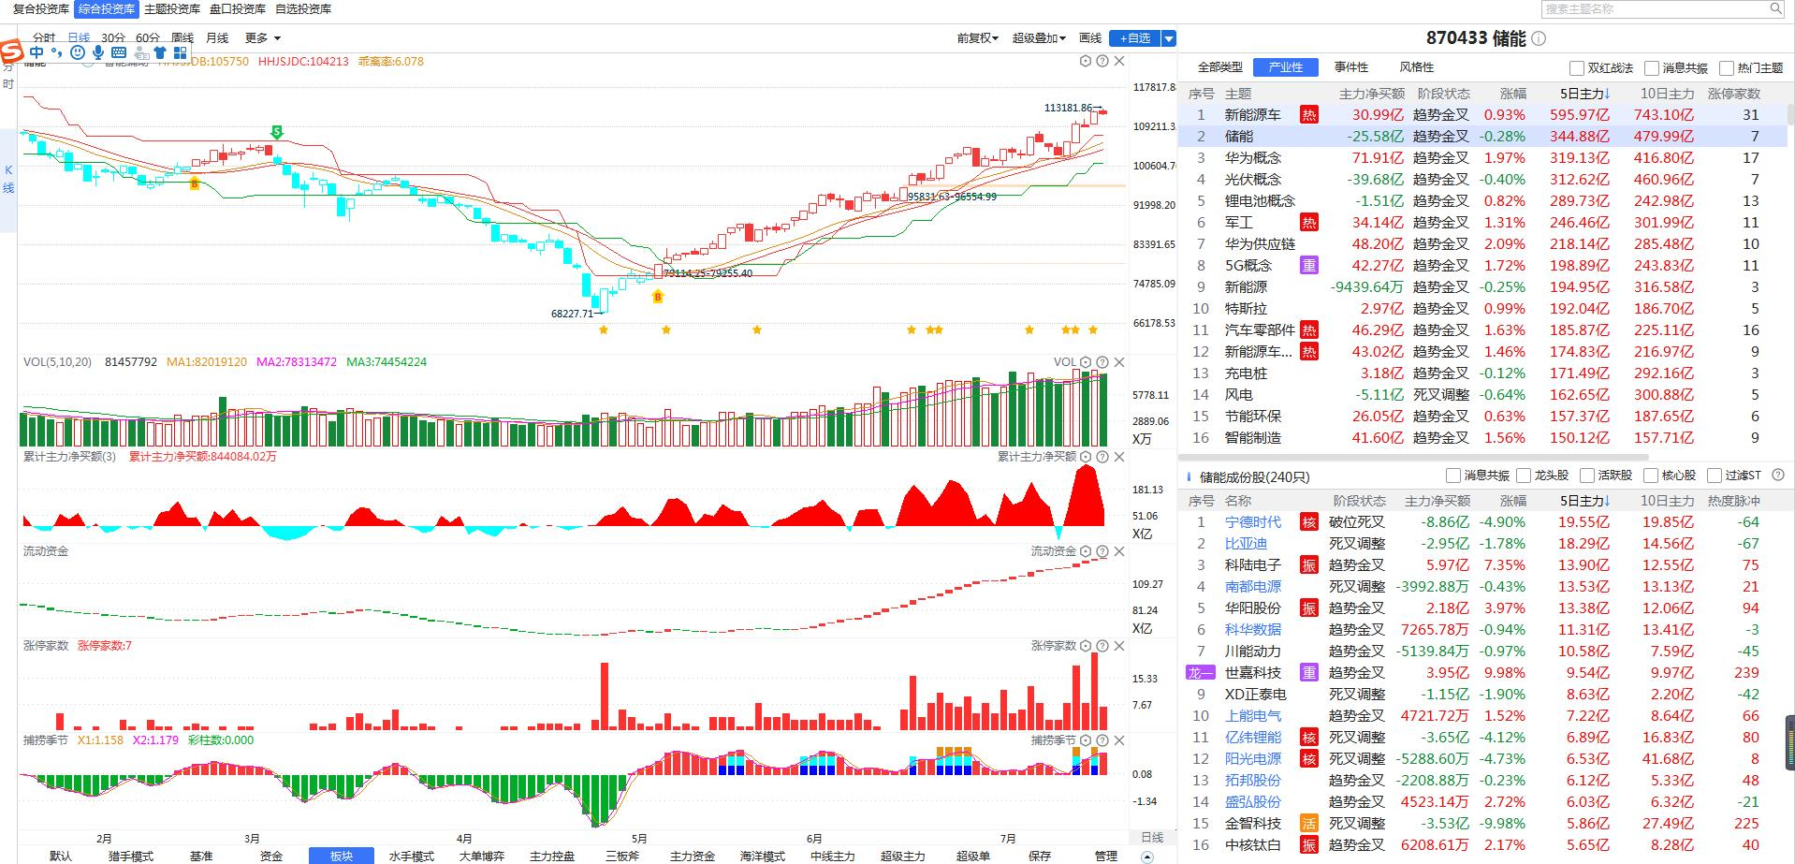Viewport: 1795px width, 864px height.
Task: Click 画线 drawing button
Action: (1090, 38)
